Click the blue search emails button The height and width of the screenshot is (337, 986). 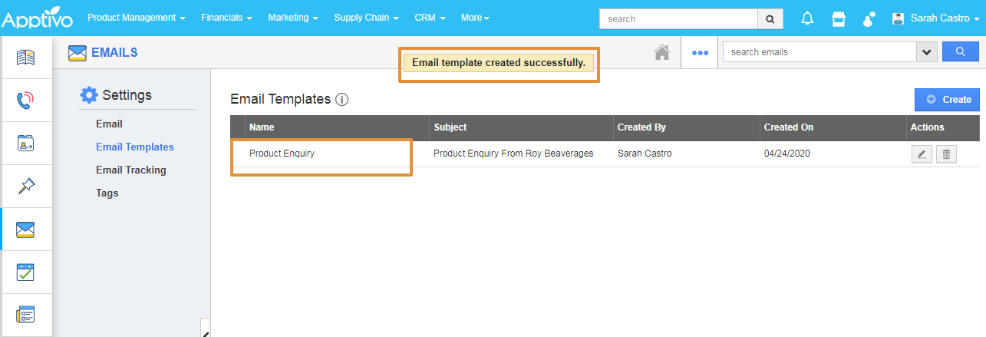coord(960,52)
